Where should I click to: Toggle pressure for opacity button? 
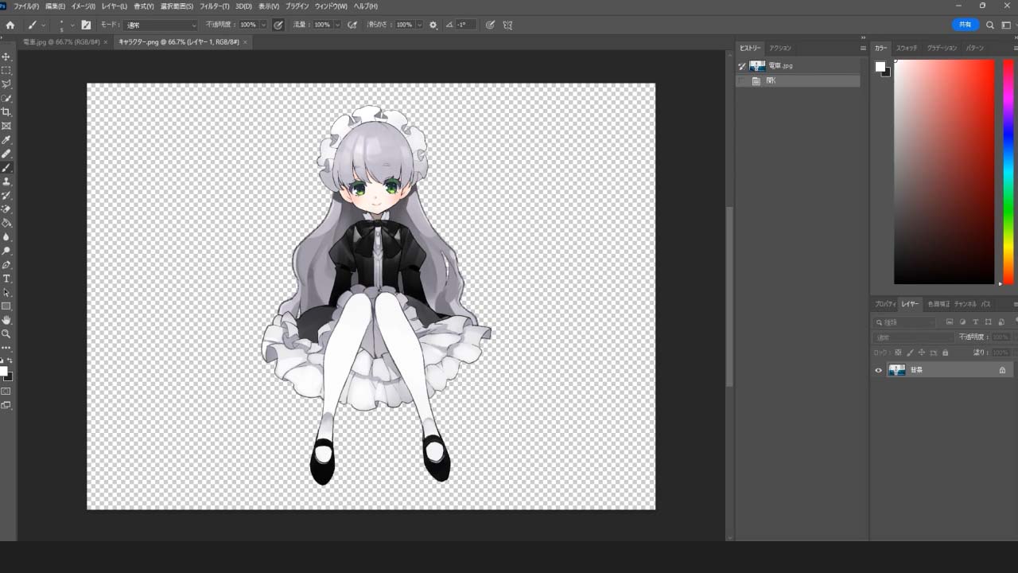pyautogui.click(x=278, y=25)
